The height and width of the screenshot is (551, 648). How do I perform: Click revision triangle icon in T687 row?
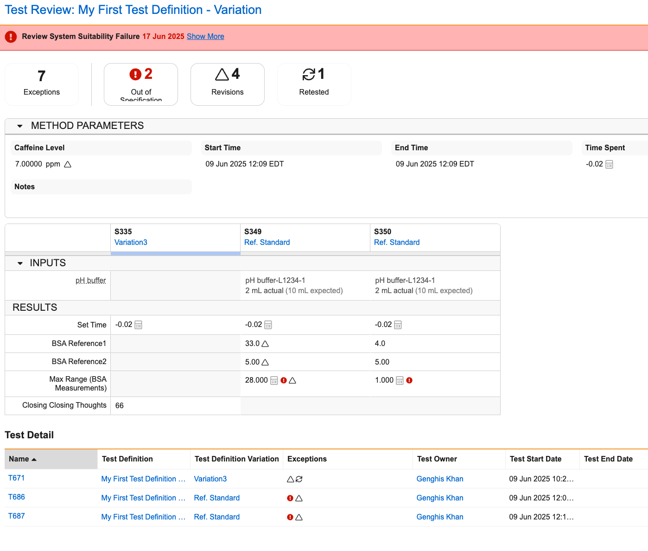299,517
